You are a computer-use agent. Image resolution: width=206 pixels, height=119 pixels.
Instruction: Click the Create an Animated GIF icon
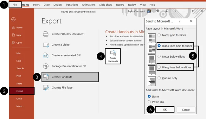[x=46, y=55]
